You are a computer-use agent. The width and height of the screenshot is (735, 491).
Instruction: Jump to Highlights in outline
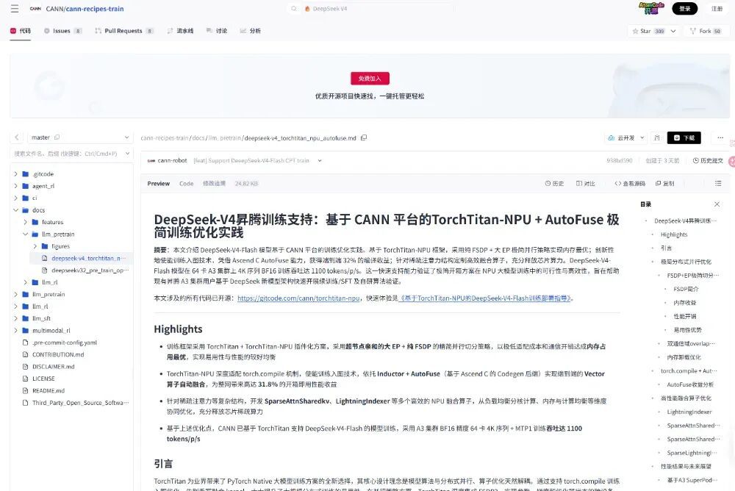pyautogui.click(x=673, y=234)
